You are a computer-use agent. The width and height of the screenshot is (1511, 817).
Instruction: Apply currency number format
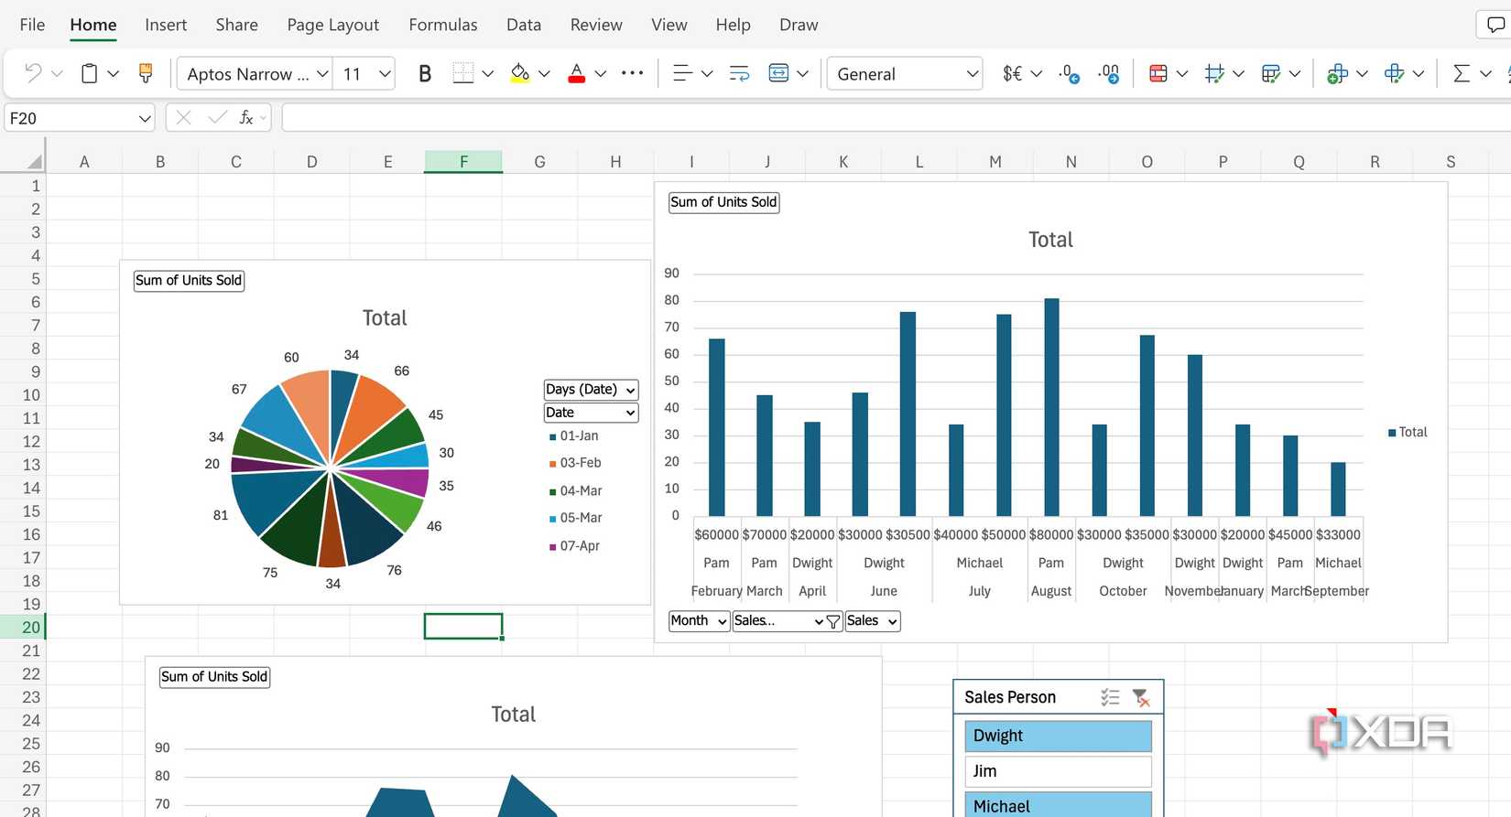[1012, 73]
